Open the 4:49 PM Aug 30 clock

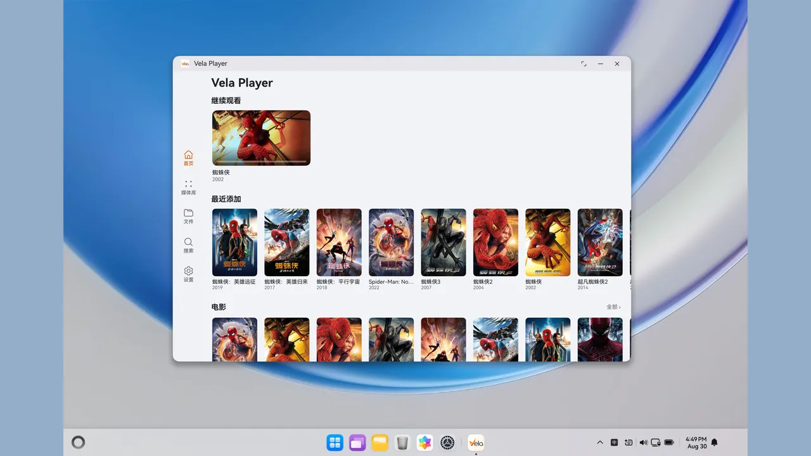click(x=696, y=443)
